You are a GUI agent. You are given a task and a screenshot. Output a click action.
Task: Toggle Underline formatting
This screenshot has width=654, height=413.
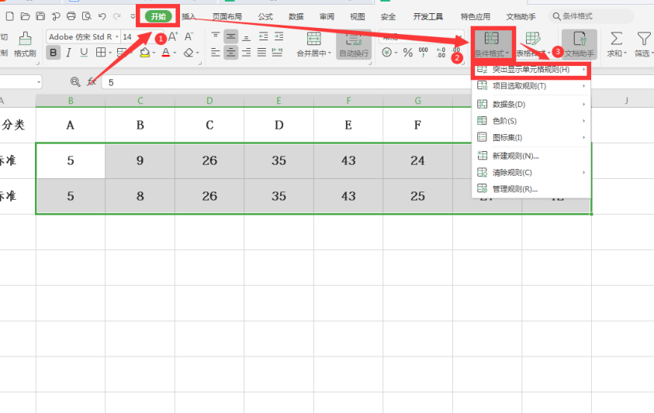coord(85,53)
